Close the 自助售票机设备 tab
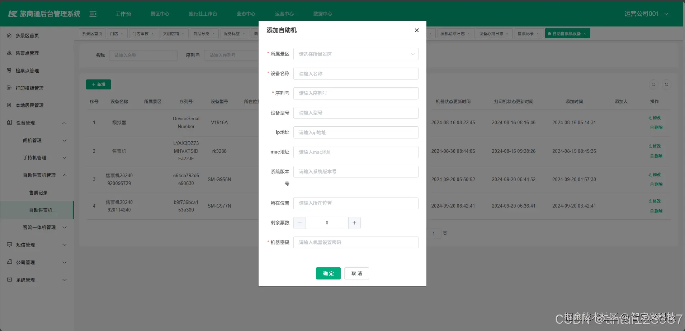 [585, 34]
